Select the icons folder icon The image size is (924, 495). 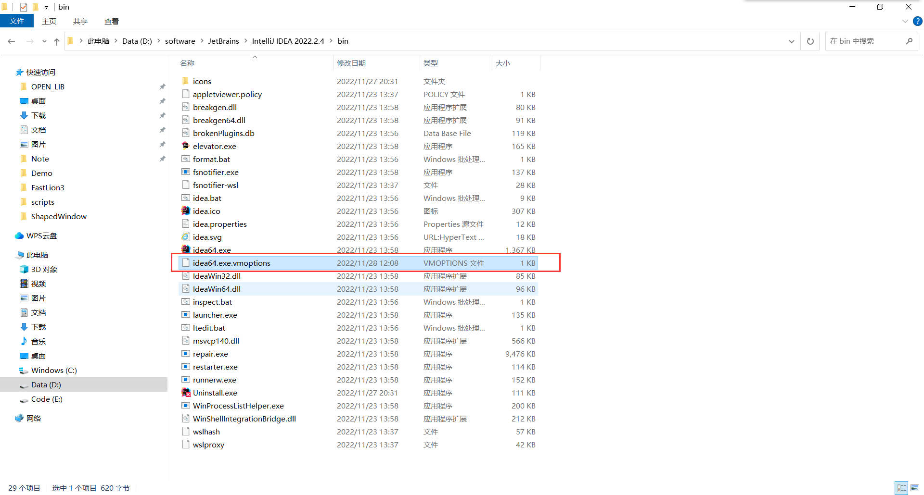[x=186, y=81]
